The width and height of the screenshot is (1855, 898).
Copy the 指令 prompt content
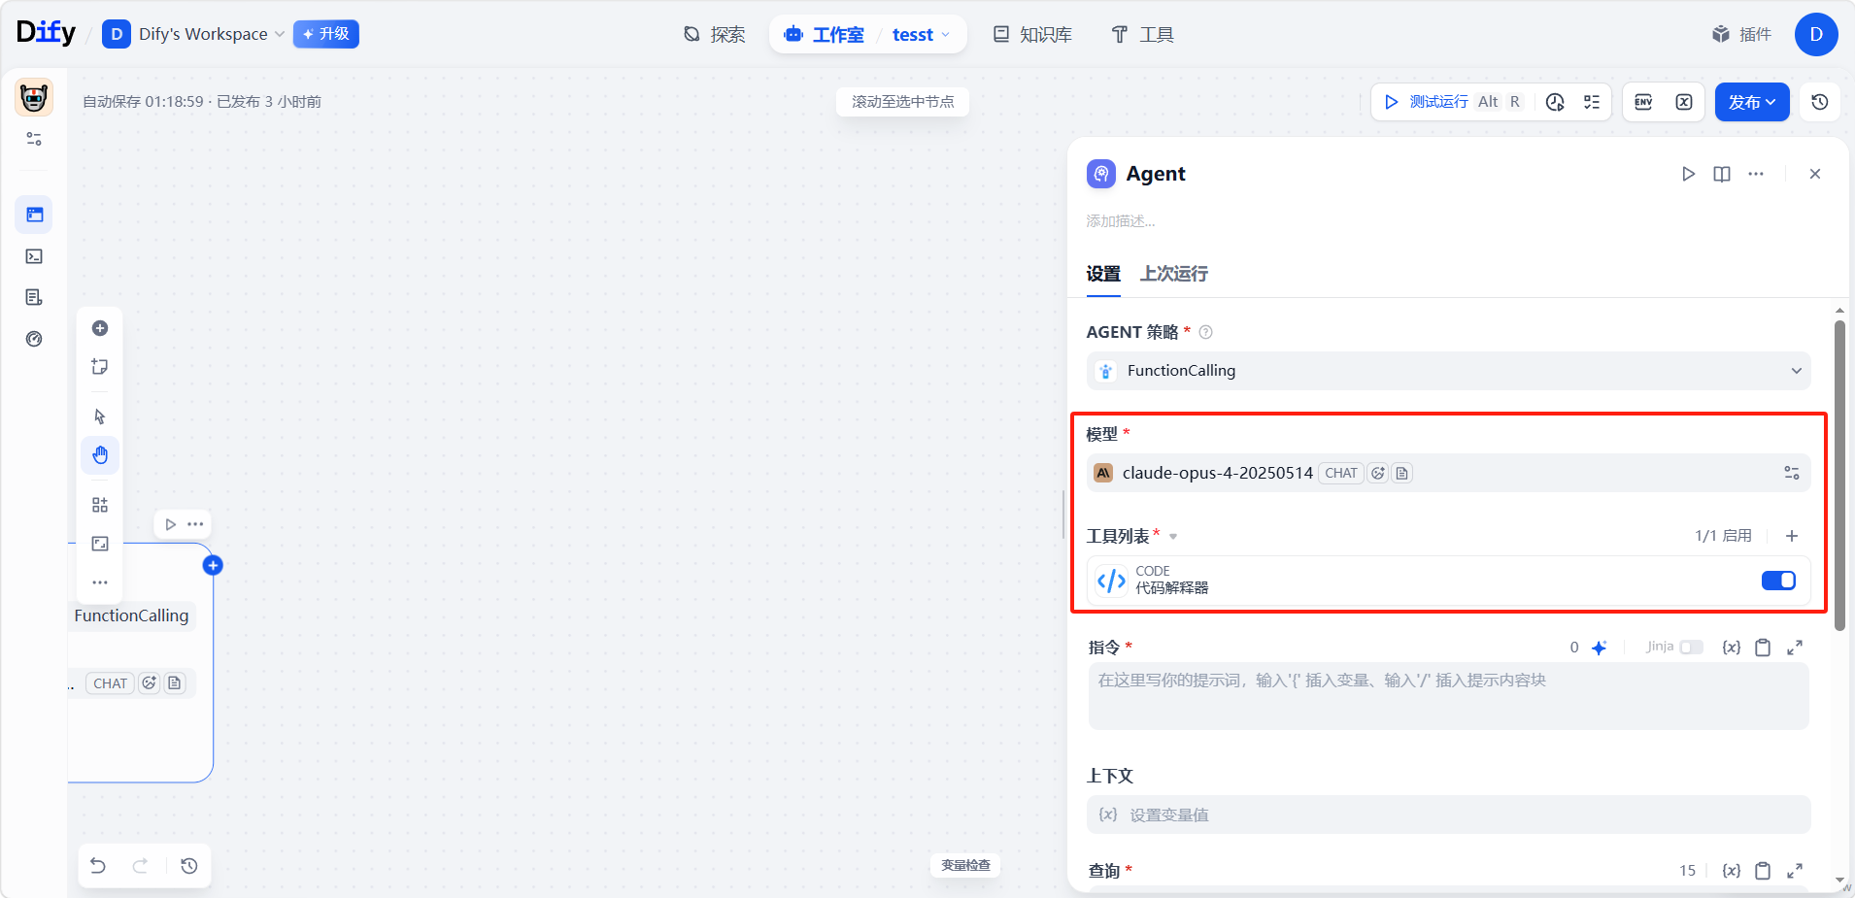[1763, 648]
